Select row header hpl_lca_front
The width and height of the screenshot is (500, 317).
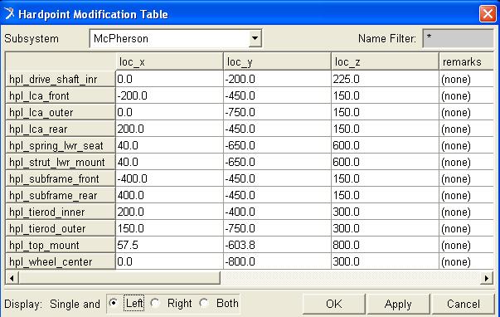coord(61,95)
